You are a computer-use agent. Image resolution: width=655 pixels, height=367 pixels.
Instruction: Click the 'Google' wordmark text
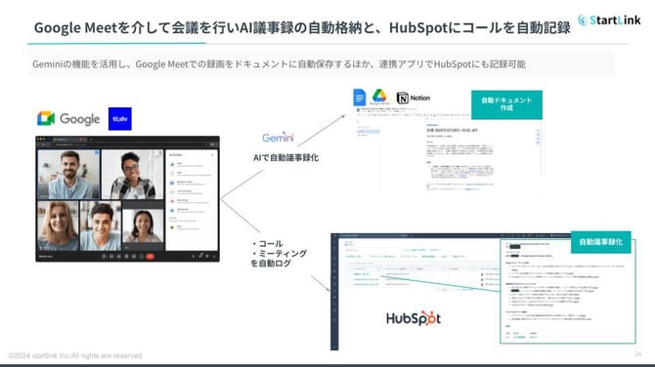pyautogui.click(x=80, y=119)
